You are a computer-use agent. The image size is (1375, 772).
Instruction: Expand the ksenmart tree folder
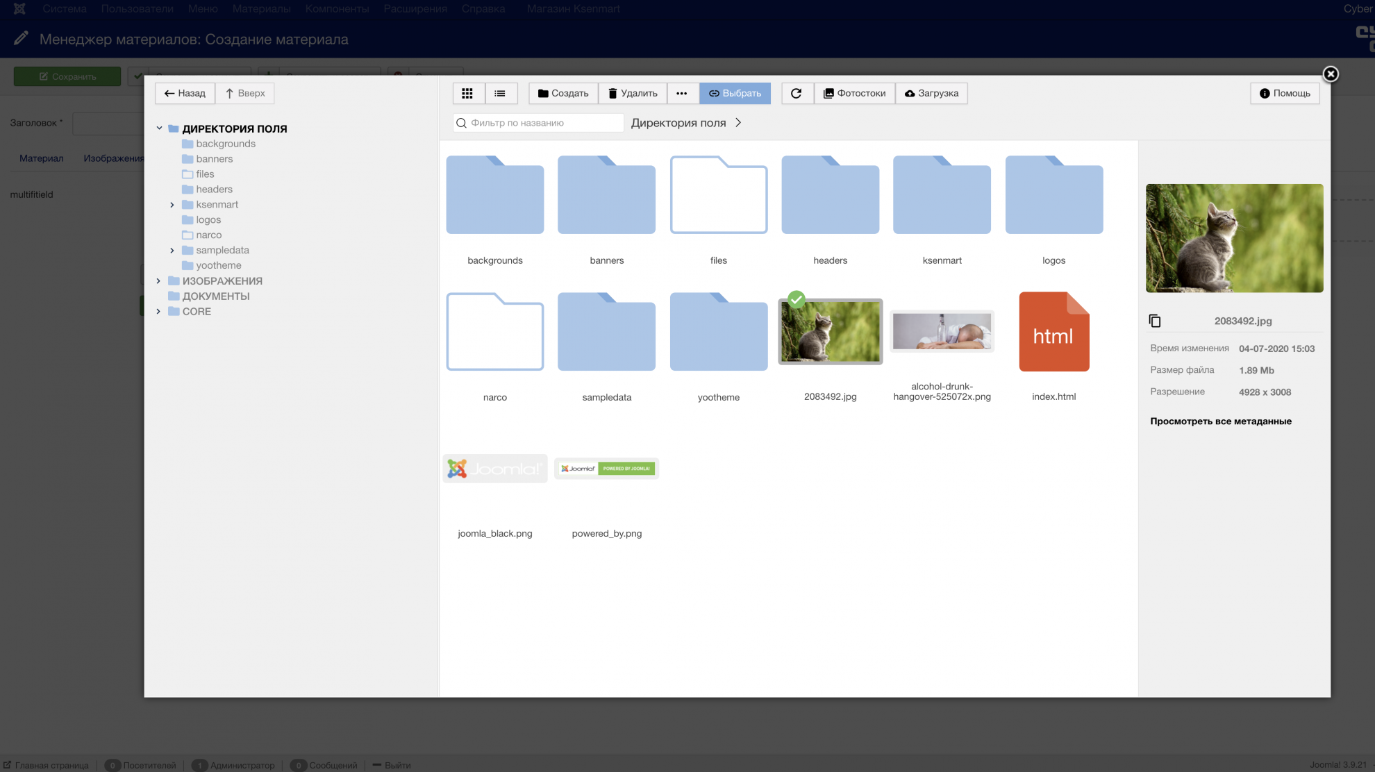(172, 205)
